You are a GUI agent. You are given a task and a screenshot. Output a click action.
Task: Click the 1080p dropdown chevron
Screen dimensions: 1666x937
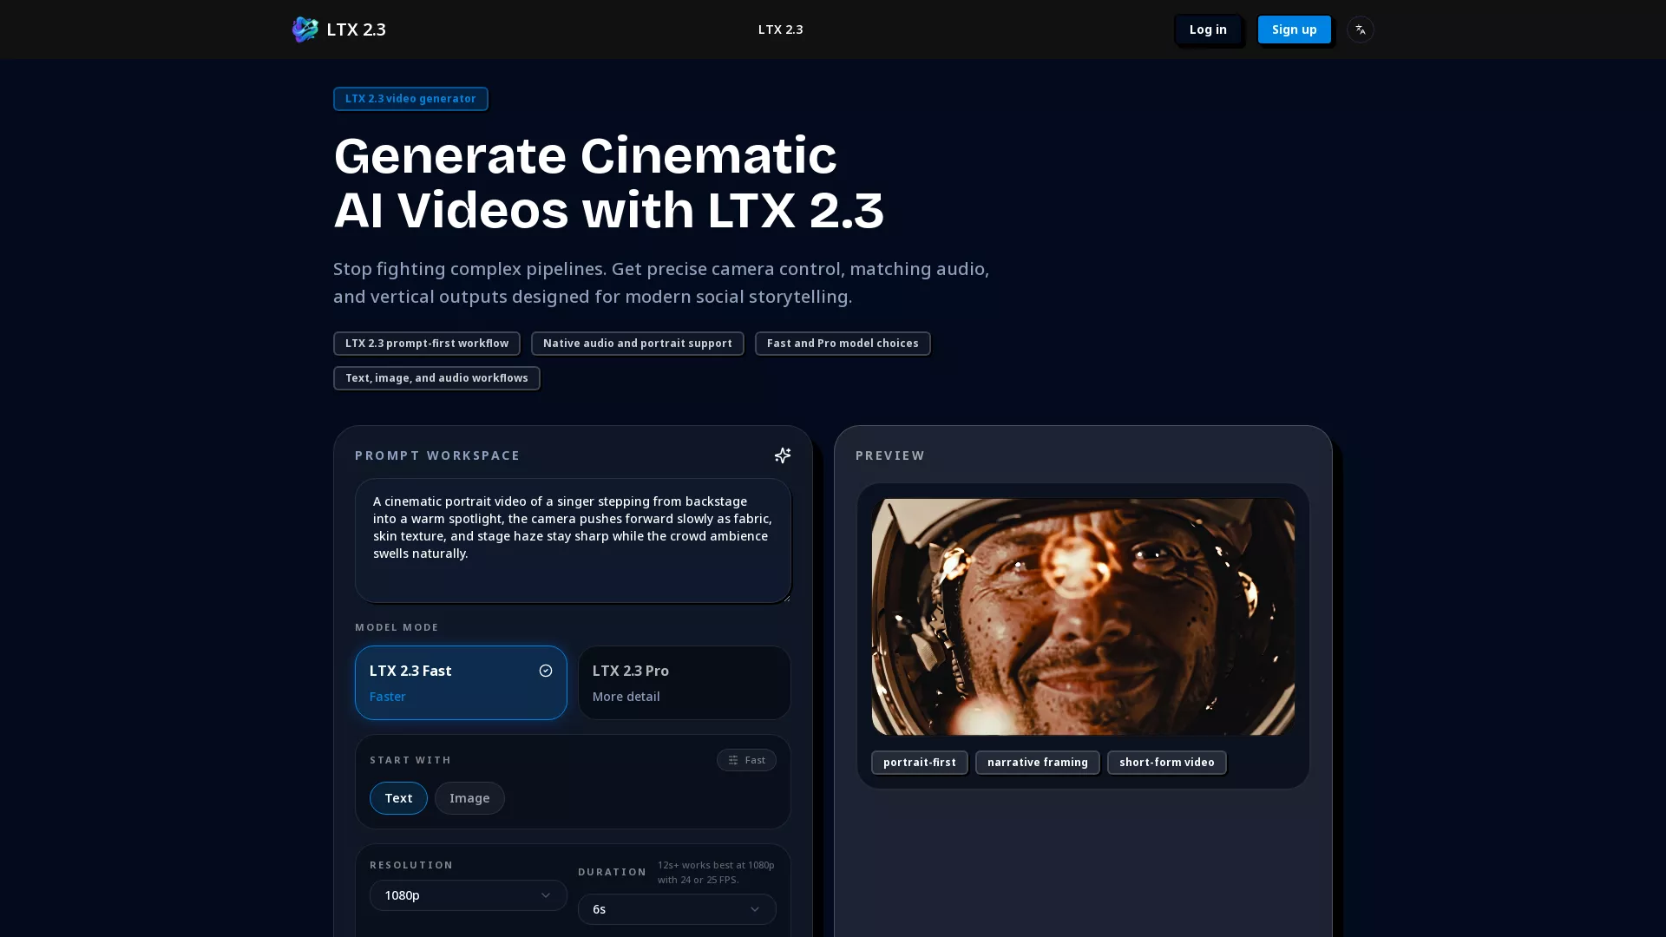(x=547, y=895)
